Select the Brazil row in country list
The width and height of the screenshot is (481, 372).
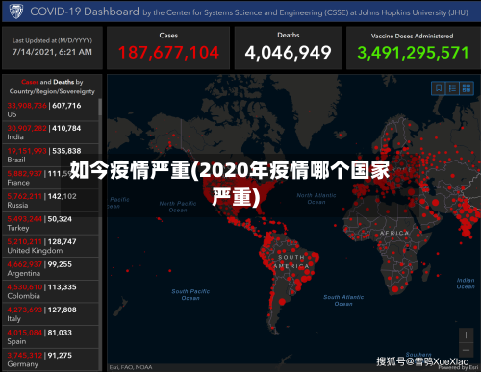[50, 155]
